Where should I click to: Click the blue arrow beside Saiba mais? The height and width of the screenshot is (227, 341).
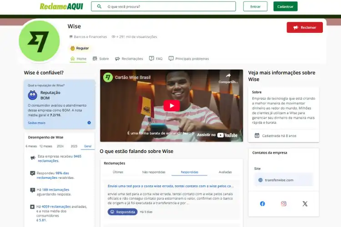click(89, 123)
